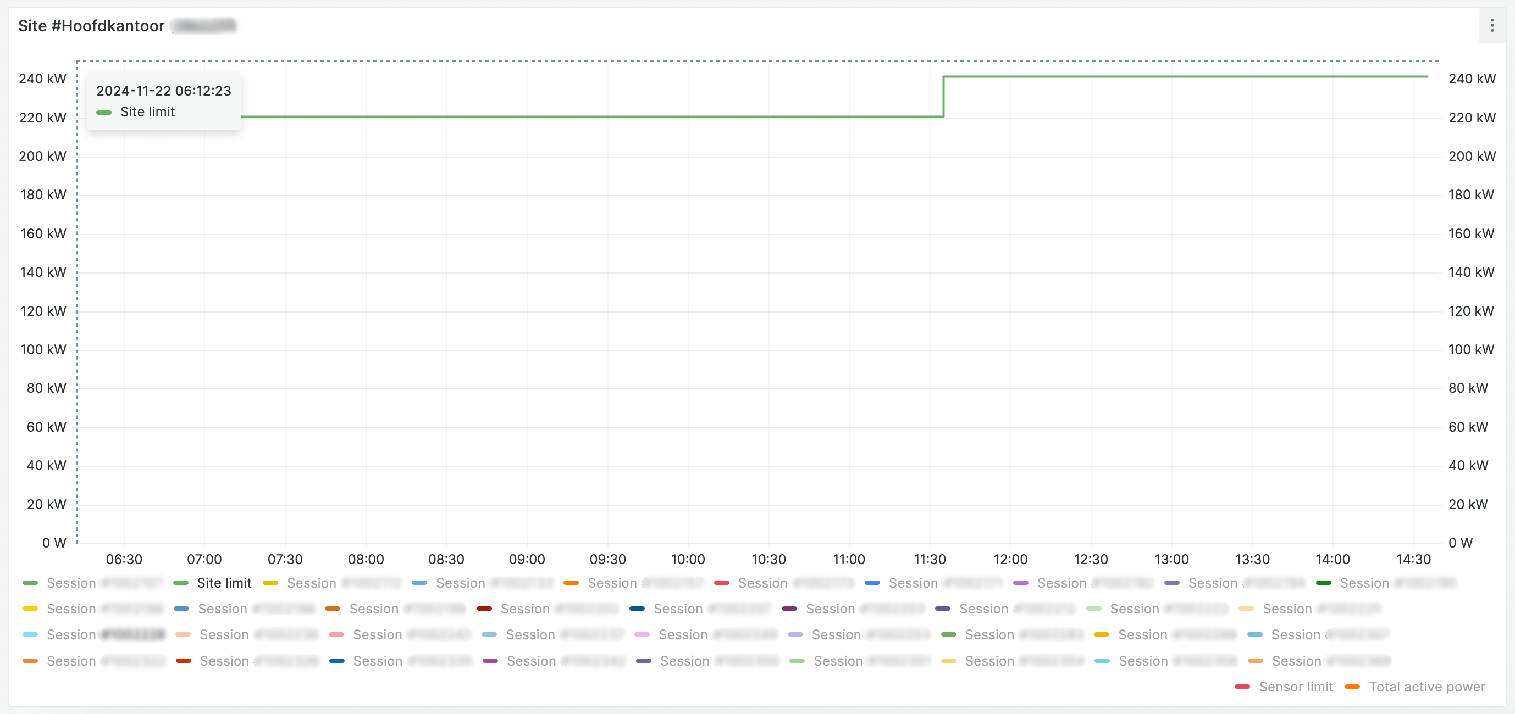Click the maroon session swatch in legend
This screenshot has height=714, width=1515.
click(484, 609)
